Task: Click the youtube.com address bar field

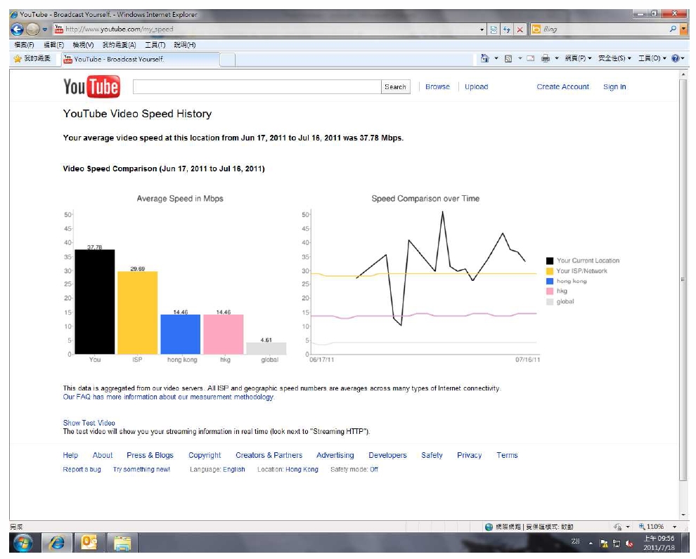Action: coord(266,29)
